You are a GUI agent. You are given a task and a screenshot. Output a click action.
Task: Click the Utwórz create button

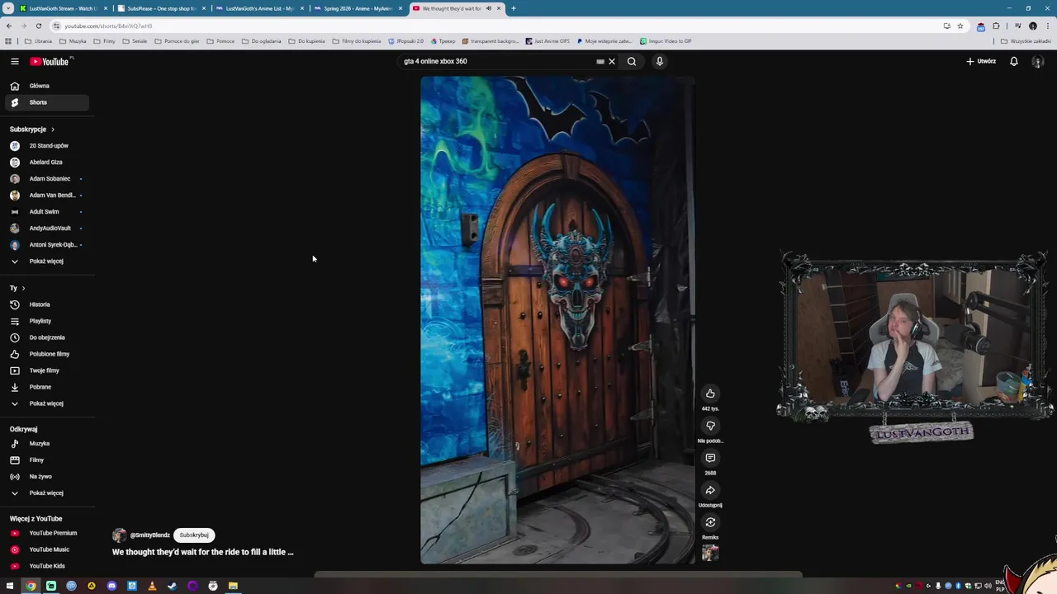[x=981, y=61]
